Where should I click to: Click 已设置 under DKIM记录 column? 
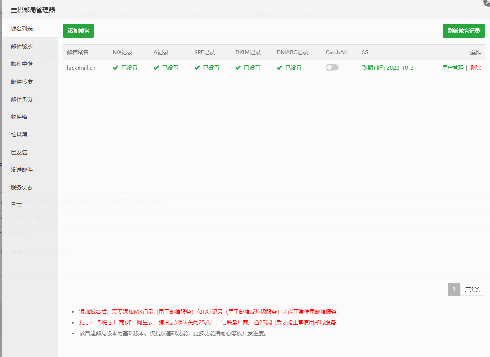(252, 67)
